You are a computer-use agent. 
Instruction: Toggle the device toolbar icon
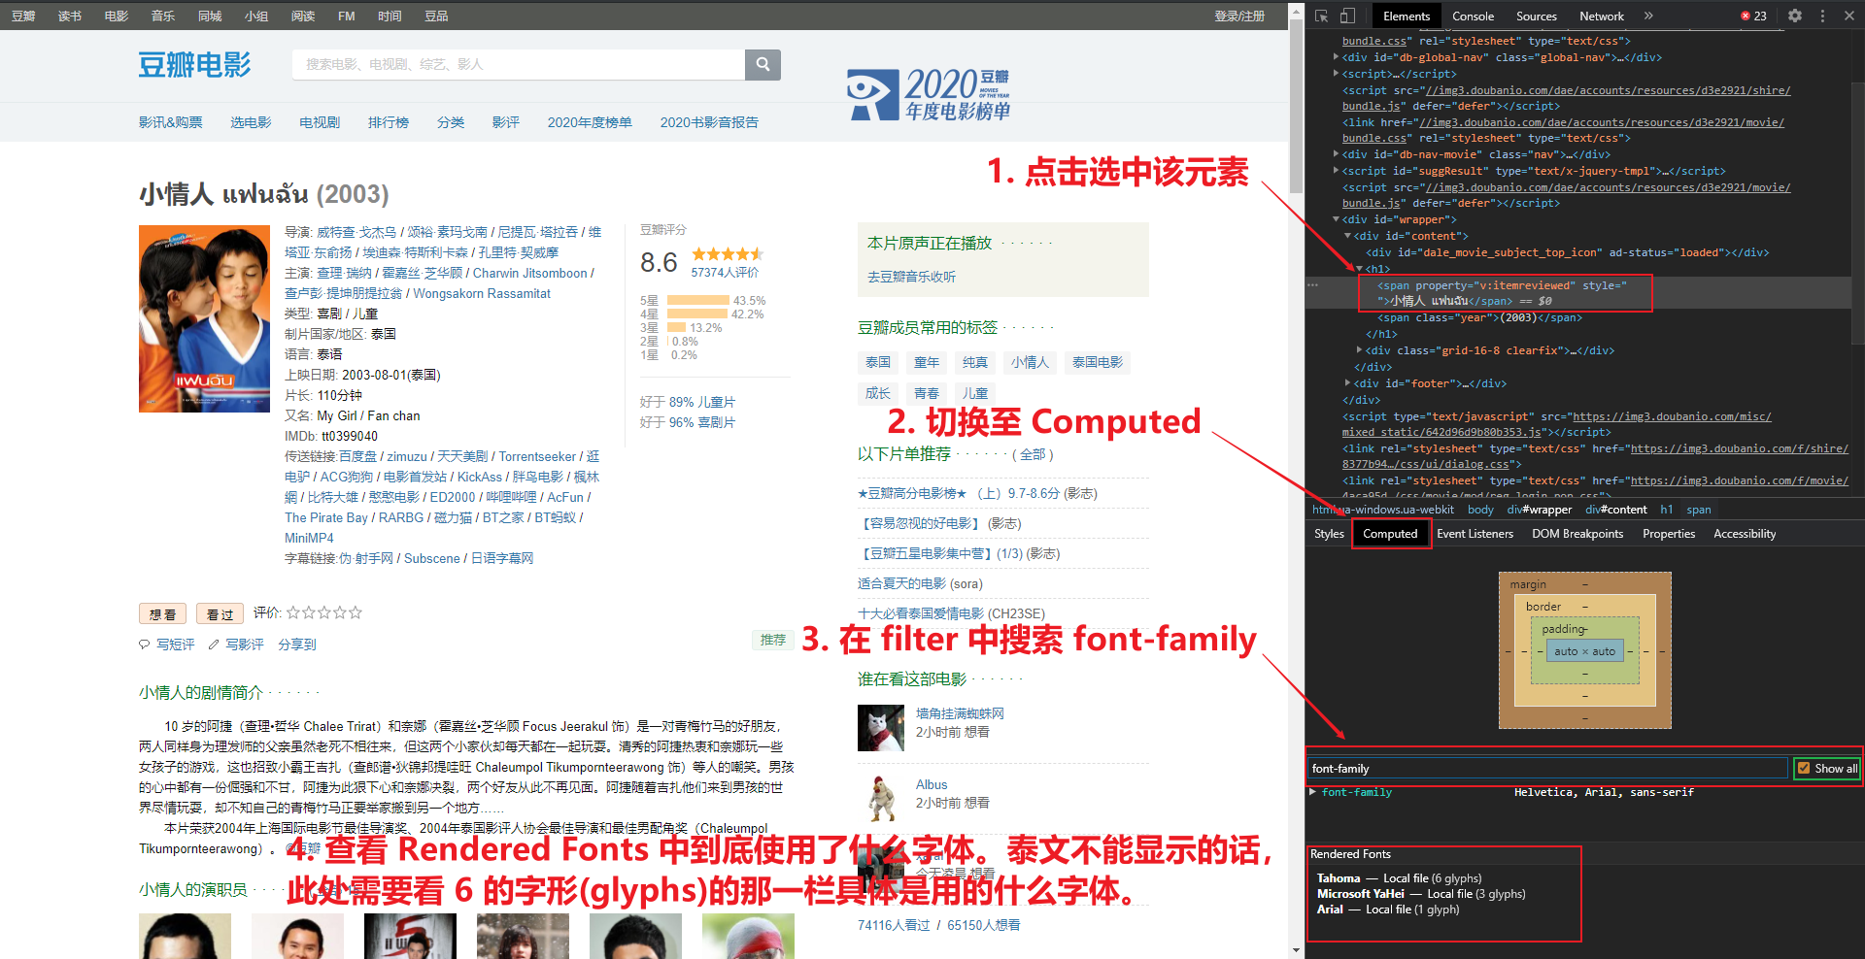(x=1347, y=16)
